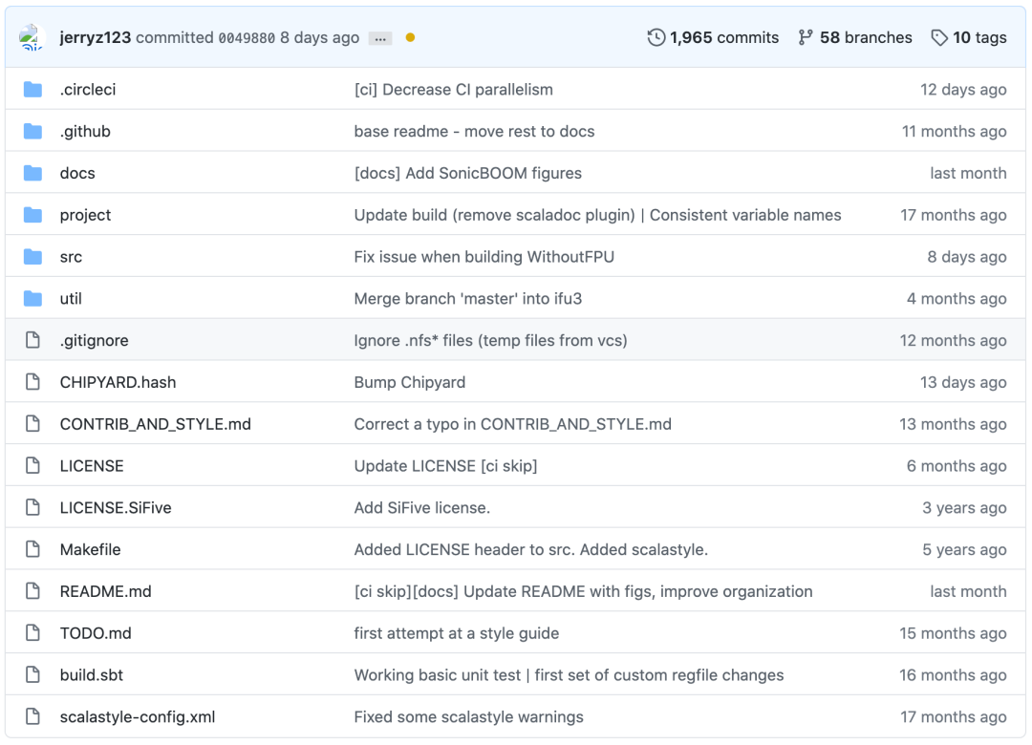Click the yellow pending status dot

[410, 37]
